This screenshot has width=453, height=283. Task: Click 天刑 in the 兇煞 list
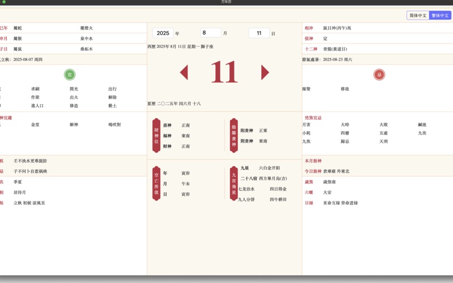point(384,141)
